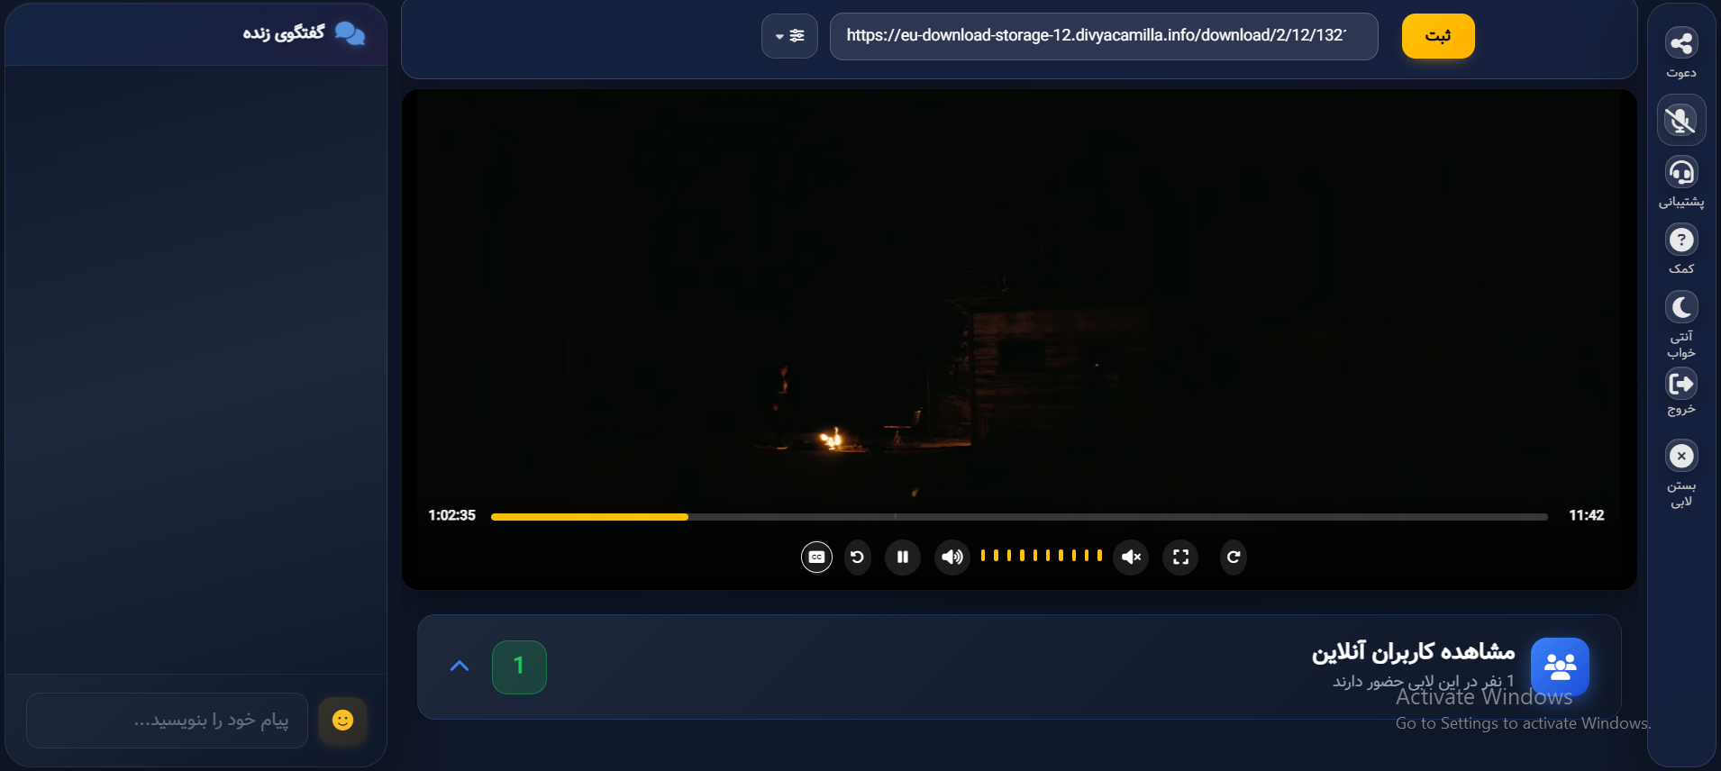Open the settings sliders dropdown

tap(789, 36)
